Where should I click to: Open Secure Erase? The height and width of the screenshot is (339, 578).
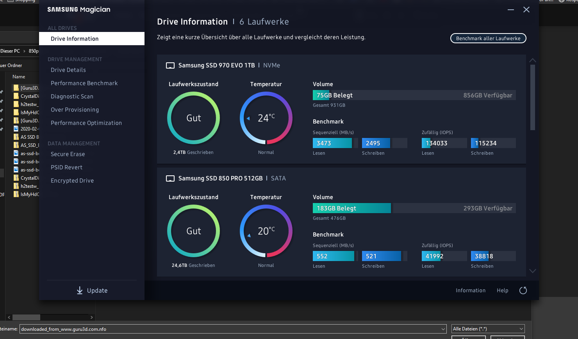tap(68, 154)
